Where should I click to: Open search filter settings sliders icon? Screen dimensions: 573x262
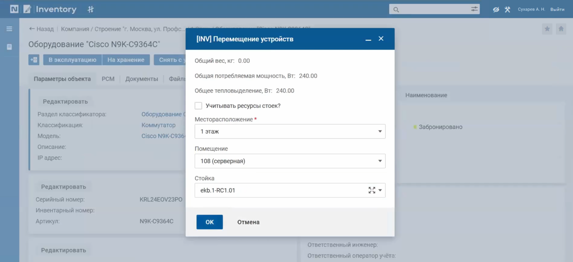474,9
